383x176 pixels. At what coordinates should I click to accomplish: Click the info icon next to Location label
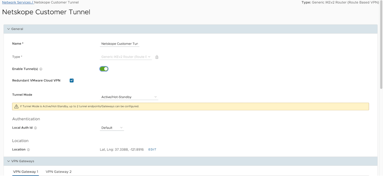pos(28,150)
